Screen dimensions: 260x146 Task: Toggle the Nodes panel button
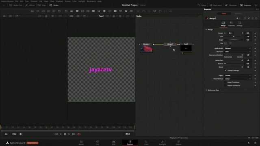(54, 5)
